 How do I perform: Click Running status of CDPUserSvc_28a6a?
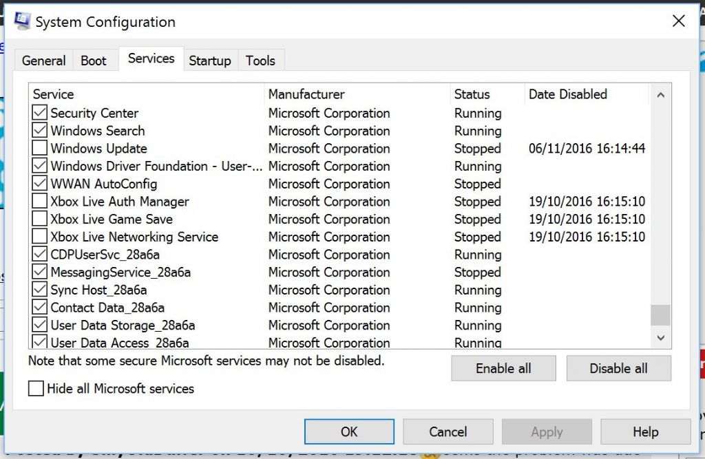(x=478, y=255)
